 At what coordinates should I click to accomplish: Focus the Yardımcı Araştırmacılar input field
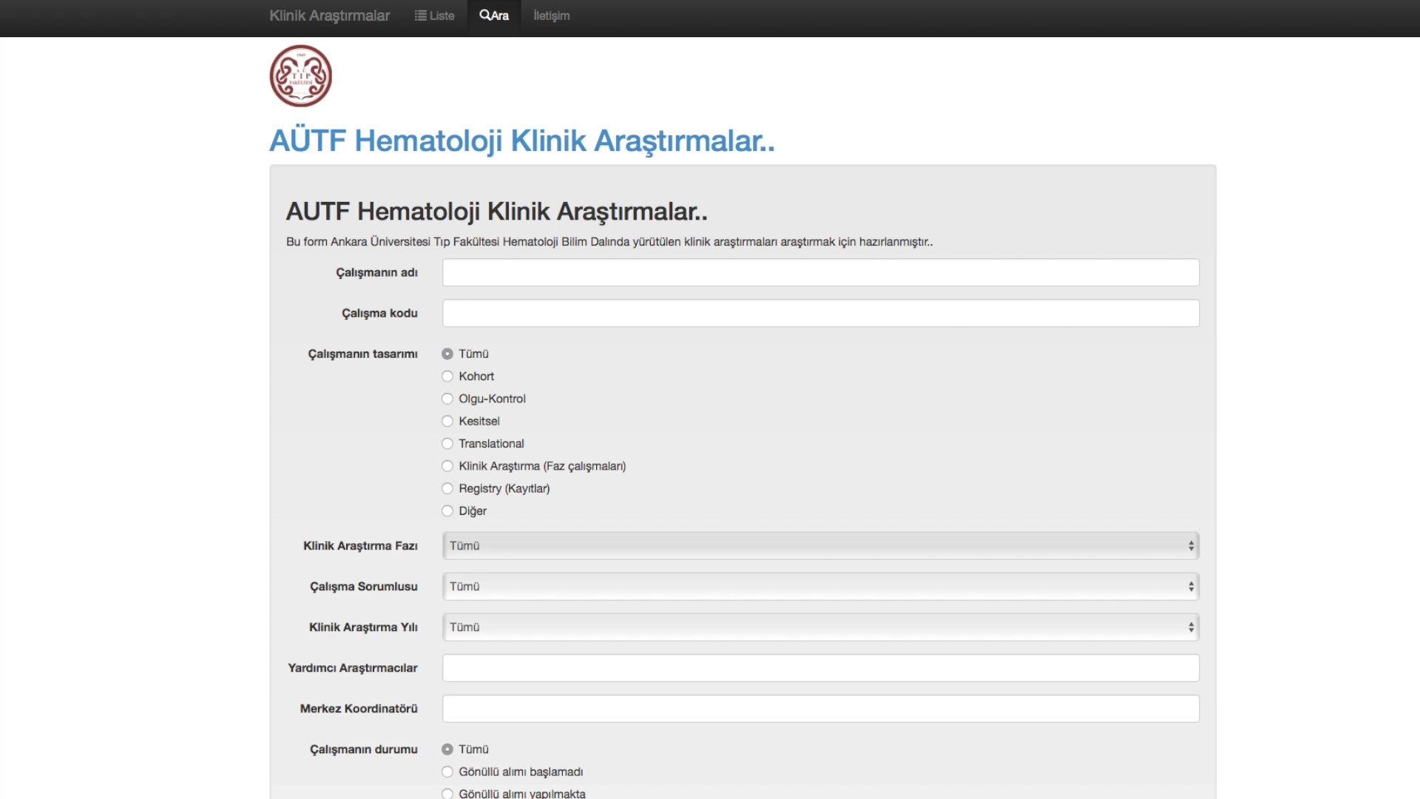821,667
